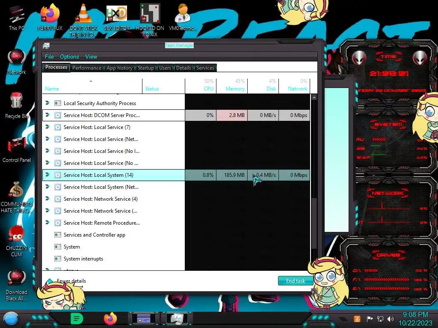
Task: Switch to the Services tab
Action: click(205, 68)
